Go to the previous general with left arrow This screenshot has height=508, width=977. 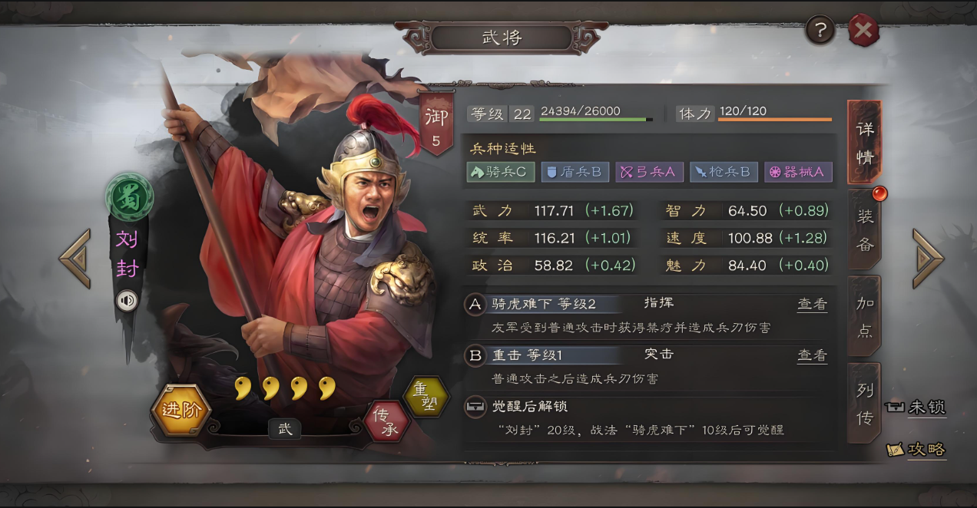click(75, 259)
